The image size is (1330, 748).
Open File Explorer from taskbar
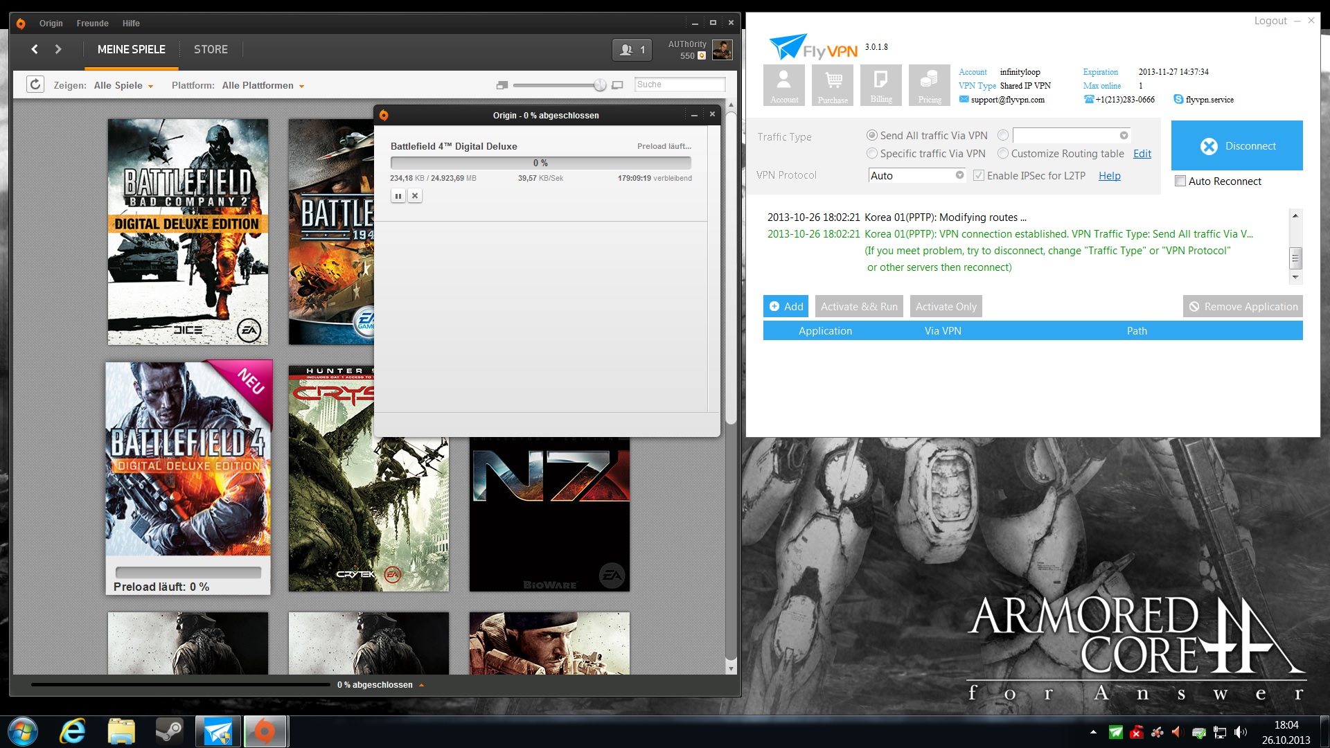(121, 731)
